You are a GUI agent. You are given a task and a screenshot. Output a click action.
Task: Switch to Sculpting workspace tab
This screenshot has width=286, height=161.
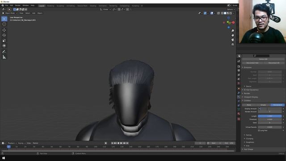pos(60,6)
